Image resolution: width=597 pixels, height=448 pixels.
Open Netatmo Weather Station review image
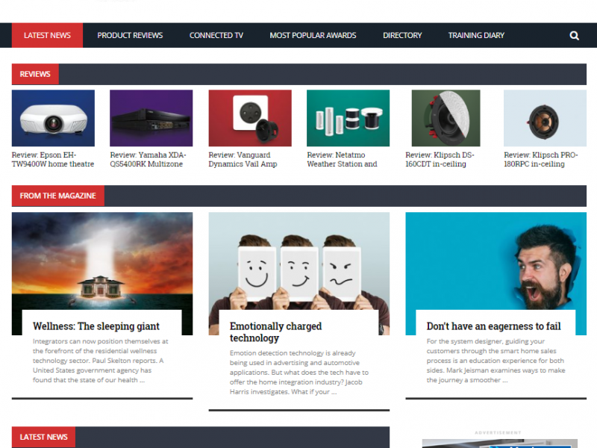point(348,118)
